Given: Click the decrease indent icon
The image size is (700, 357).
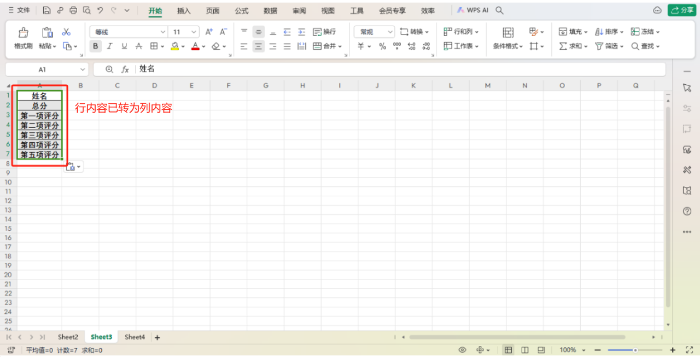Looking at the screenshot, I should [x=287, y=32].
